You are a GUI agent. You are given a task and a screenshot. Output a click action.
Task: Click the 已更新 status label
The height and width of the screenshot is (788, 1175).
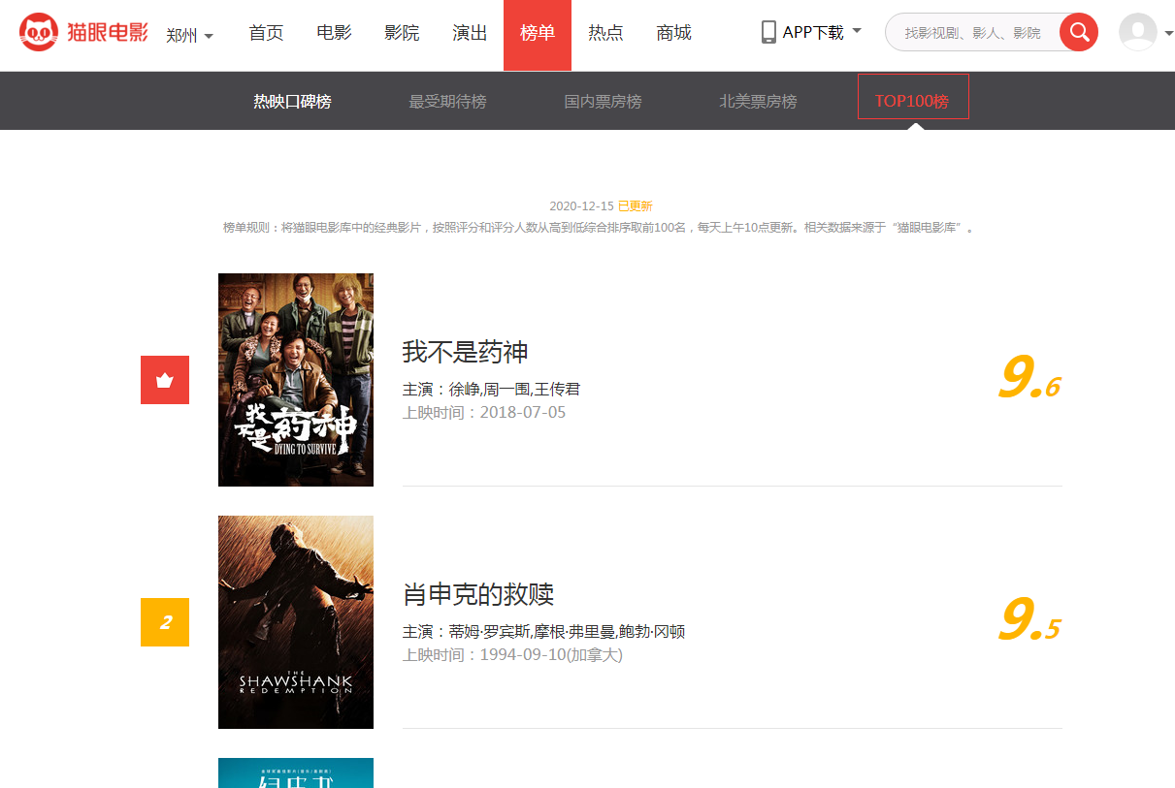pyautogui.click(x=636, y=206)
